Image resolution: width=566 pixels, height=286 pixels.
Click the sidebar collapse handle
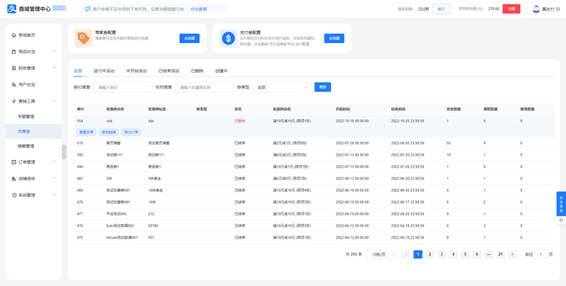pos(64,152)
